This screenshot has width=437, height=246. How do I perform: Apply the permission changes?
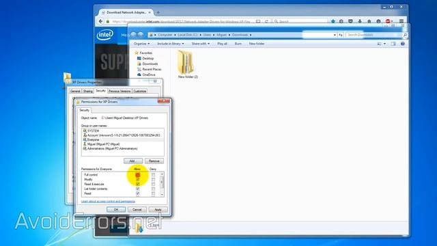click(x=158, y=210)
